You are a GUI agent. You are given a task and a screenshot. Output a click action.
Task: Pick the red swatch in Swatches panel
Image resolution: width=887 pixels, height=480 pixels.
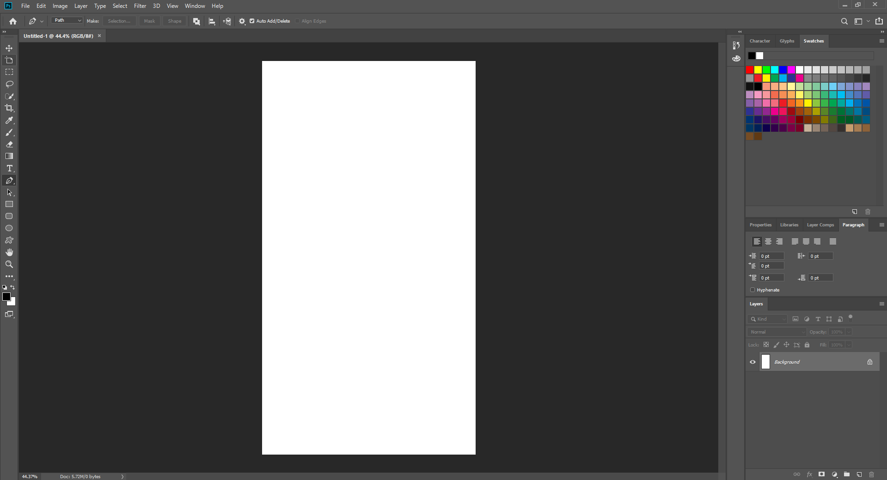749,70
